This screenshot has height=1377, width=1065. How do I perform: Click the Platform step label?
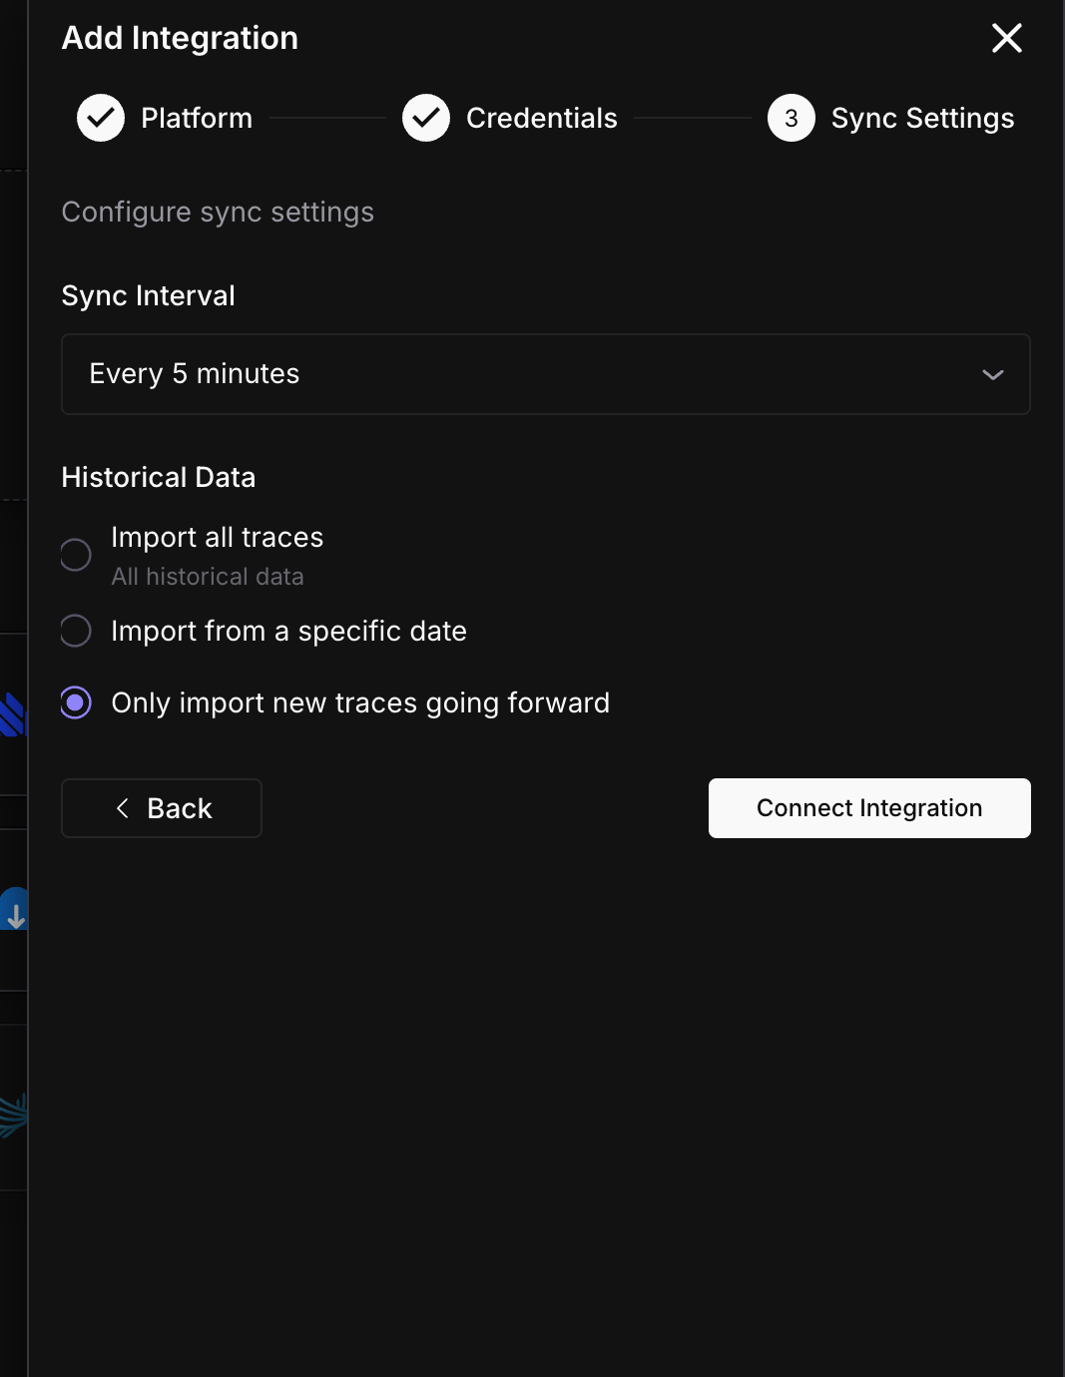point(196,117)
